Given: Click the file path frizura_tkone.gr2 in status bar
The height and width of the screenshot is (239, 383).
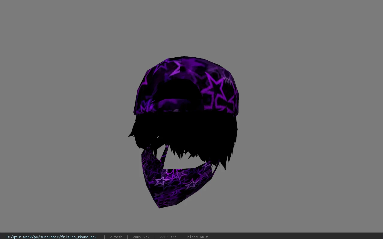Looking at the screenshot, I should [51, 237].
